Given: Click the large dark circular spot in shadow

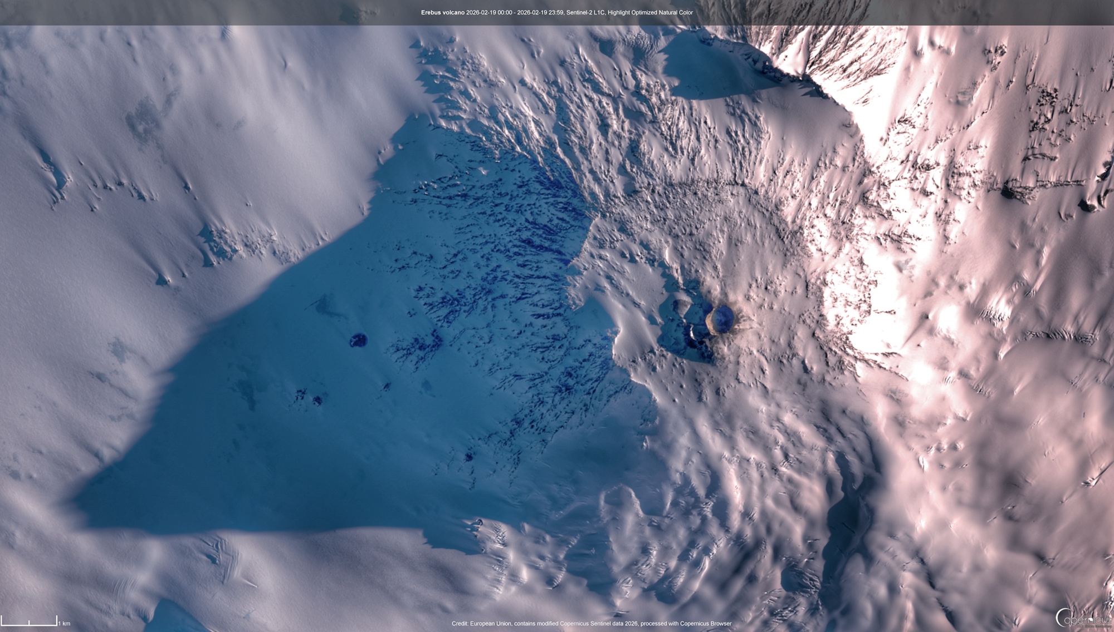Looking at the screenshot, I should pos(358,340).
